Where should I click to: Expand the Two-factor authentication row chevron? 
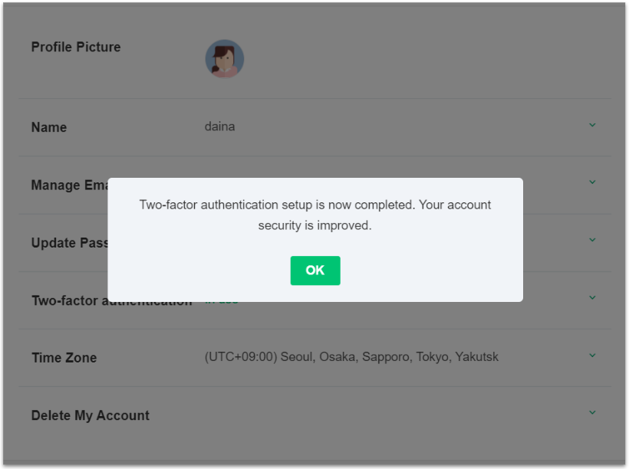(x=591, y=297)
